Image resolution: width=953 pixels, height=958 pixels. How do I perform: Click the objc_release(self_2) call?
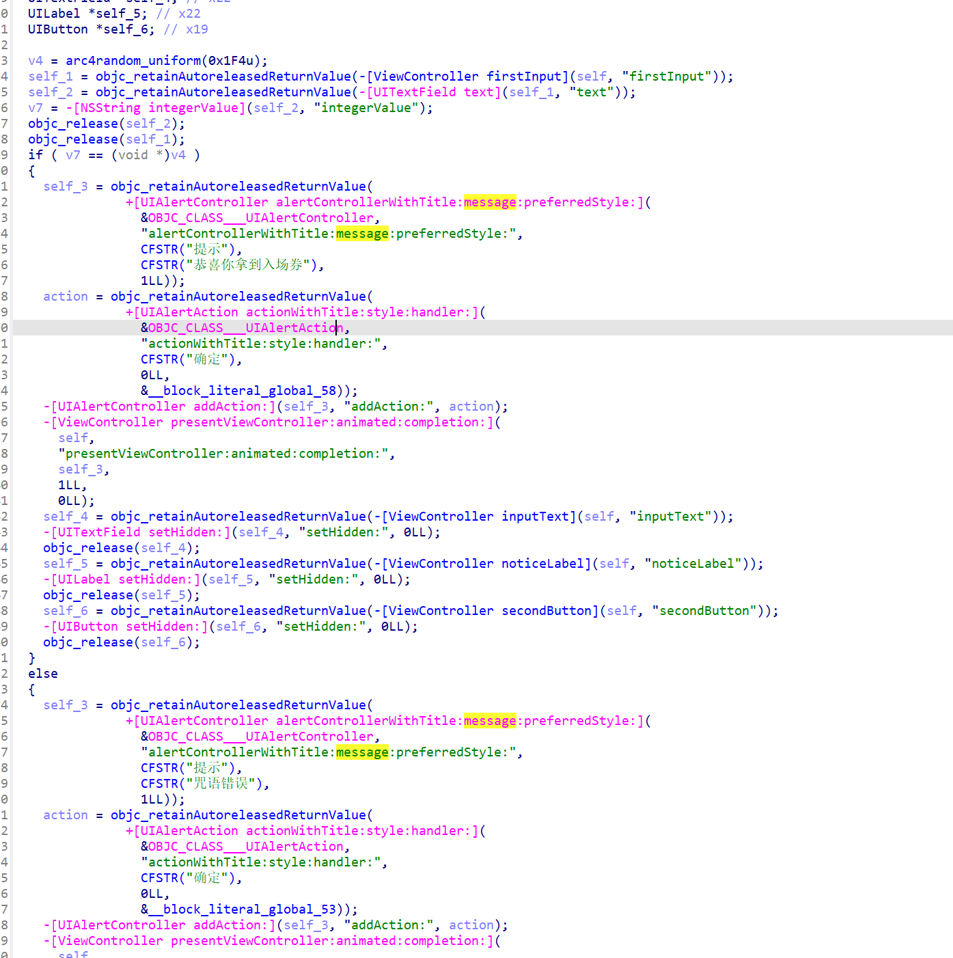coord(106,124)
